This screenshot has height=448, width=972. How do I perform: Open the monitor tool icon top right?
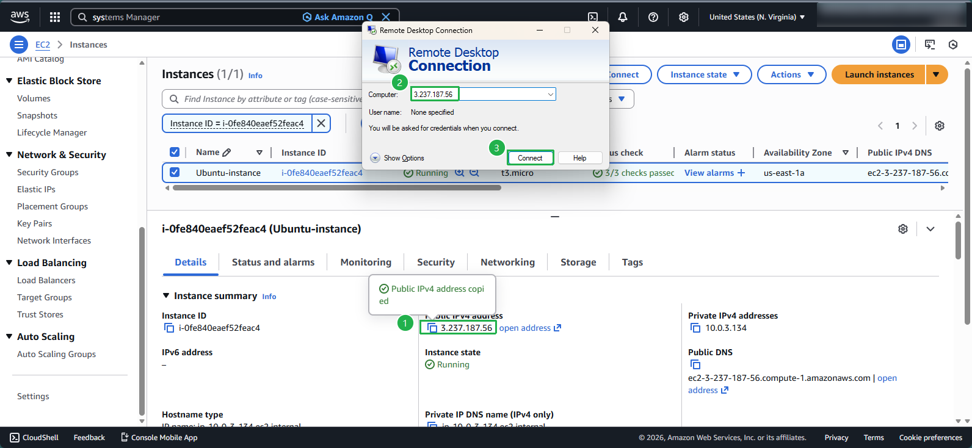click(x=930, y=45)
